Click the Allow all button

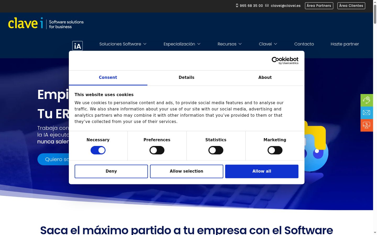click(262, 171)
